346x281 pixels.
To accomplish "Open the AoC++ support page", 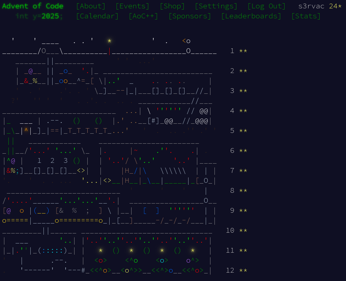I will click(143, 16).
